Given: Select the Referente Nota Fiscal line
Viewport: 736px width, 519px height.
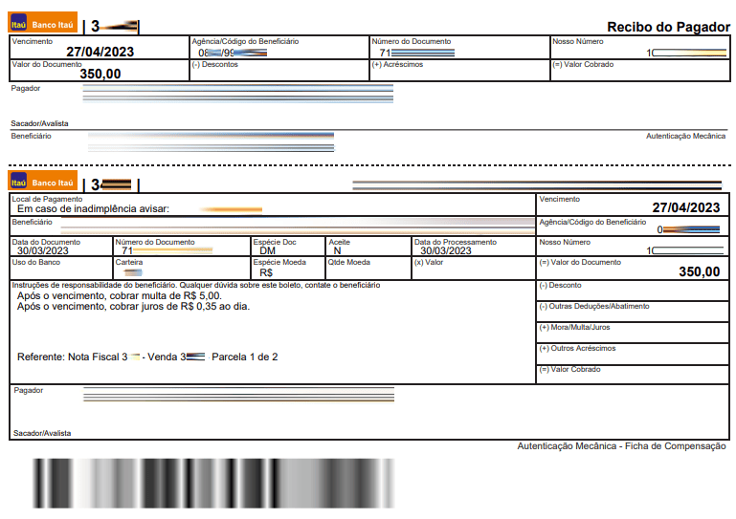Looking at the screenshot, I should tap(147, 357).
